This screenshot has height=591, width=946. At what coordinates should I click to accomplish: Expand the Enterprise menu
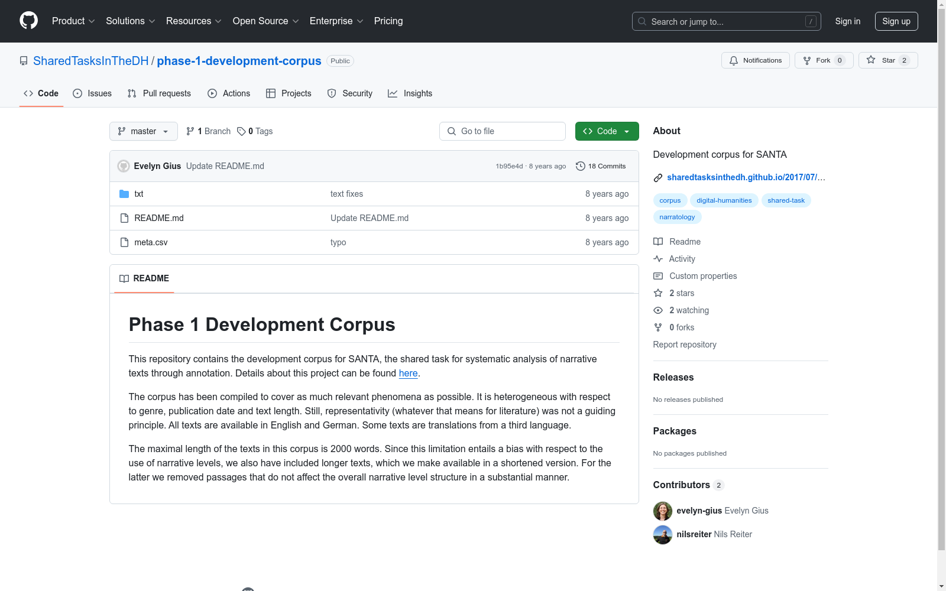pos(336,21)
